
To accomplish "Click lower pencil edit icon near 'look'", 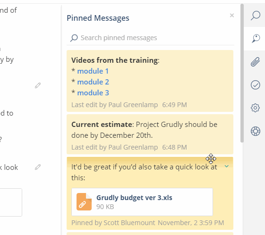I will pos(38,167).
